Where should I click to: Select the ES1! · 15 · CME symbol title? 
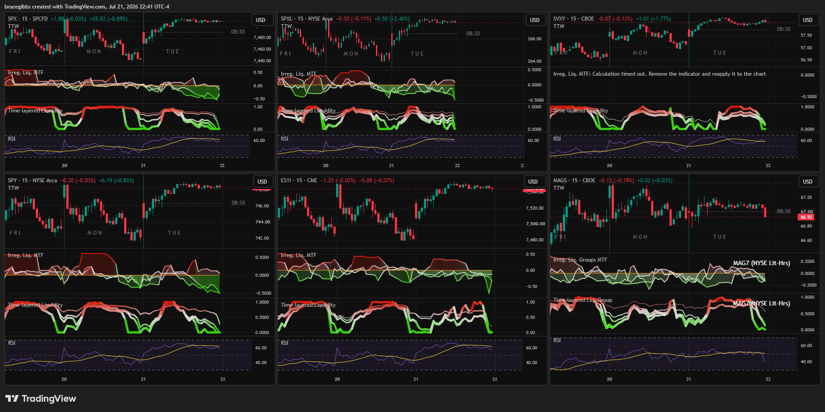(x=299, y=180)
